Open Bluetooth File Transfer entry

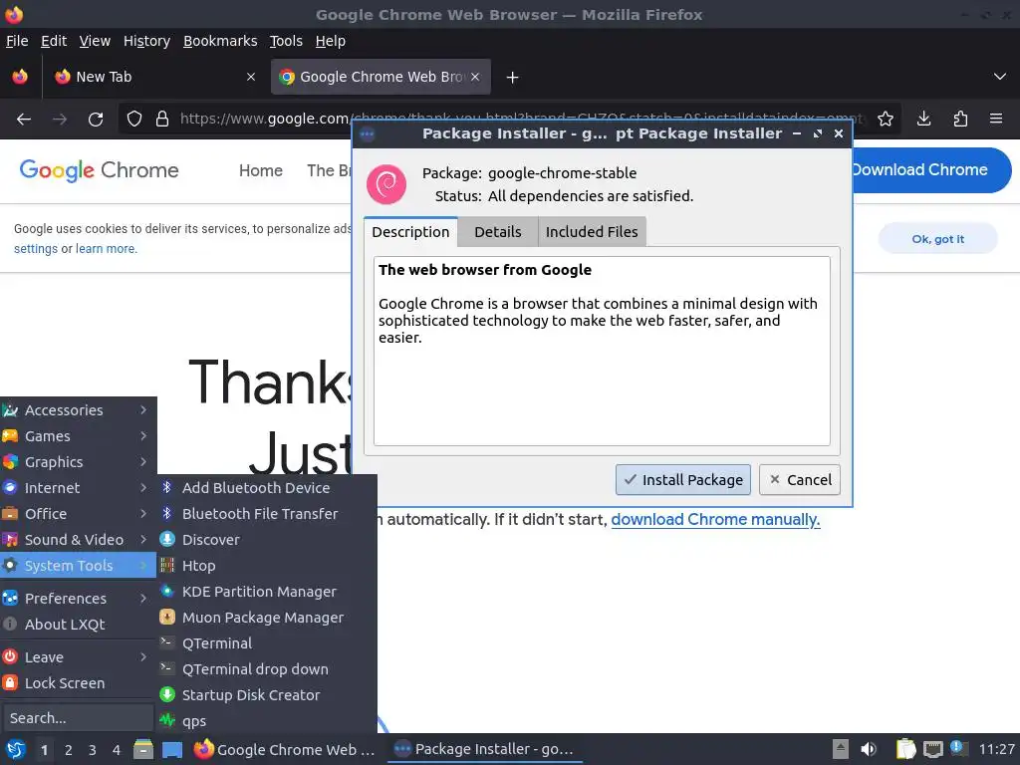pos(267,514)
